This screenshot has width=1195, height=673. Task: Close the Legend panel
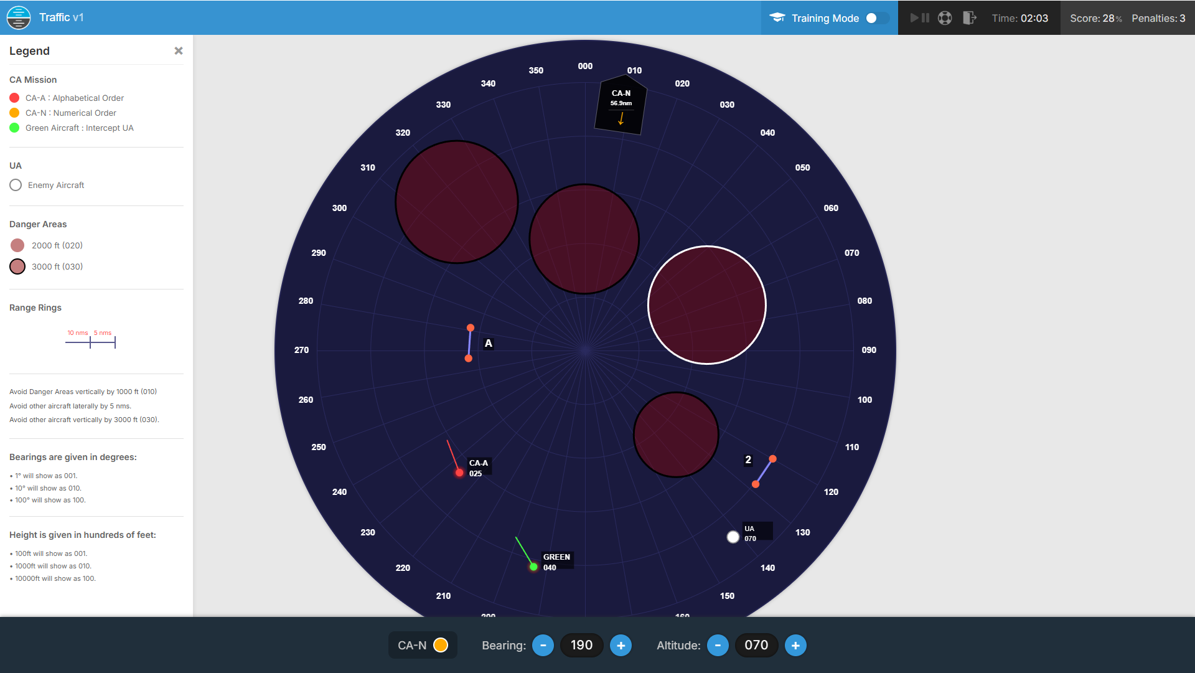click(179, 51)
